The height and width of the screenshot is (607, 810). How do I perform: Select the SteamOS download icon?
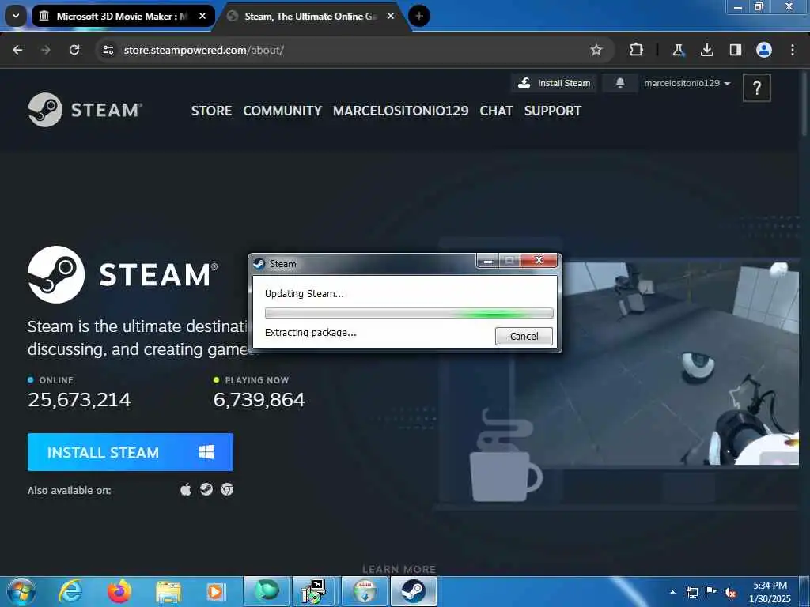click(x=206, y=489)
